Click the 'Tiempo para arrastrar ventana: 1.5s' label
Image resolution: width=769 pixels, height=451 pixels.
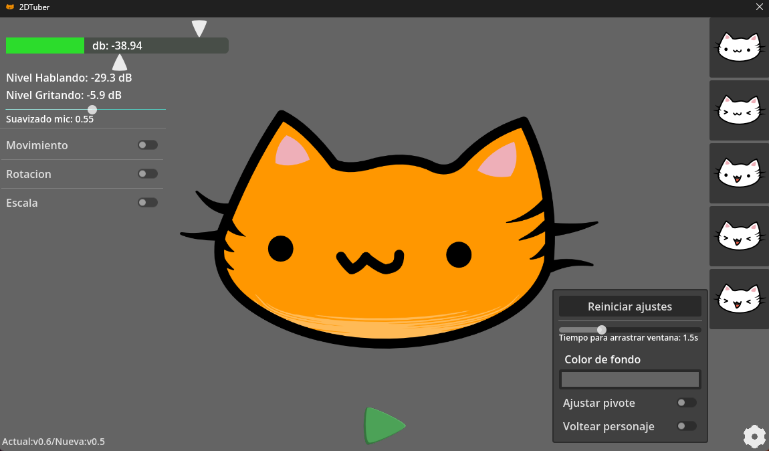(629, 338)
